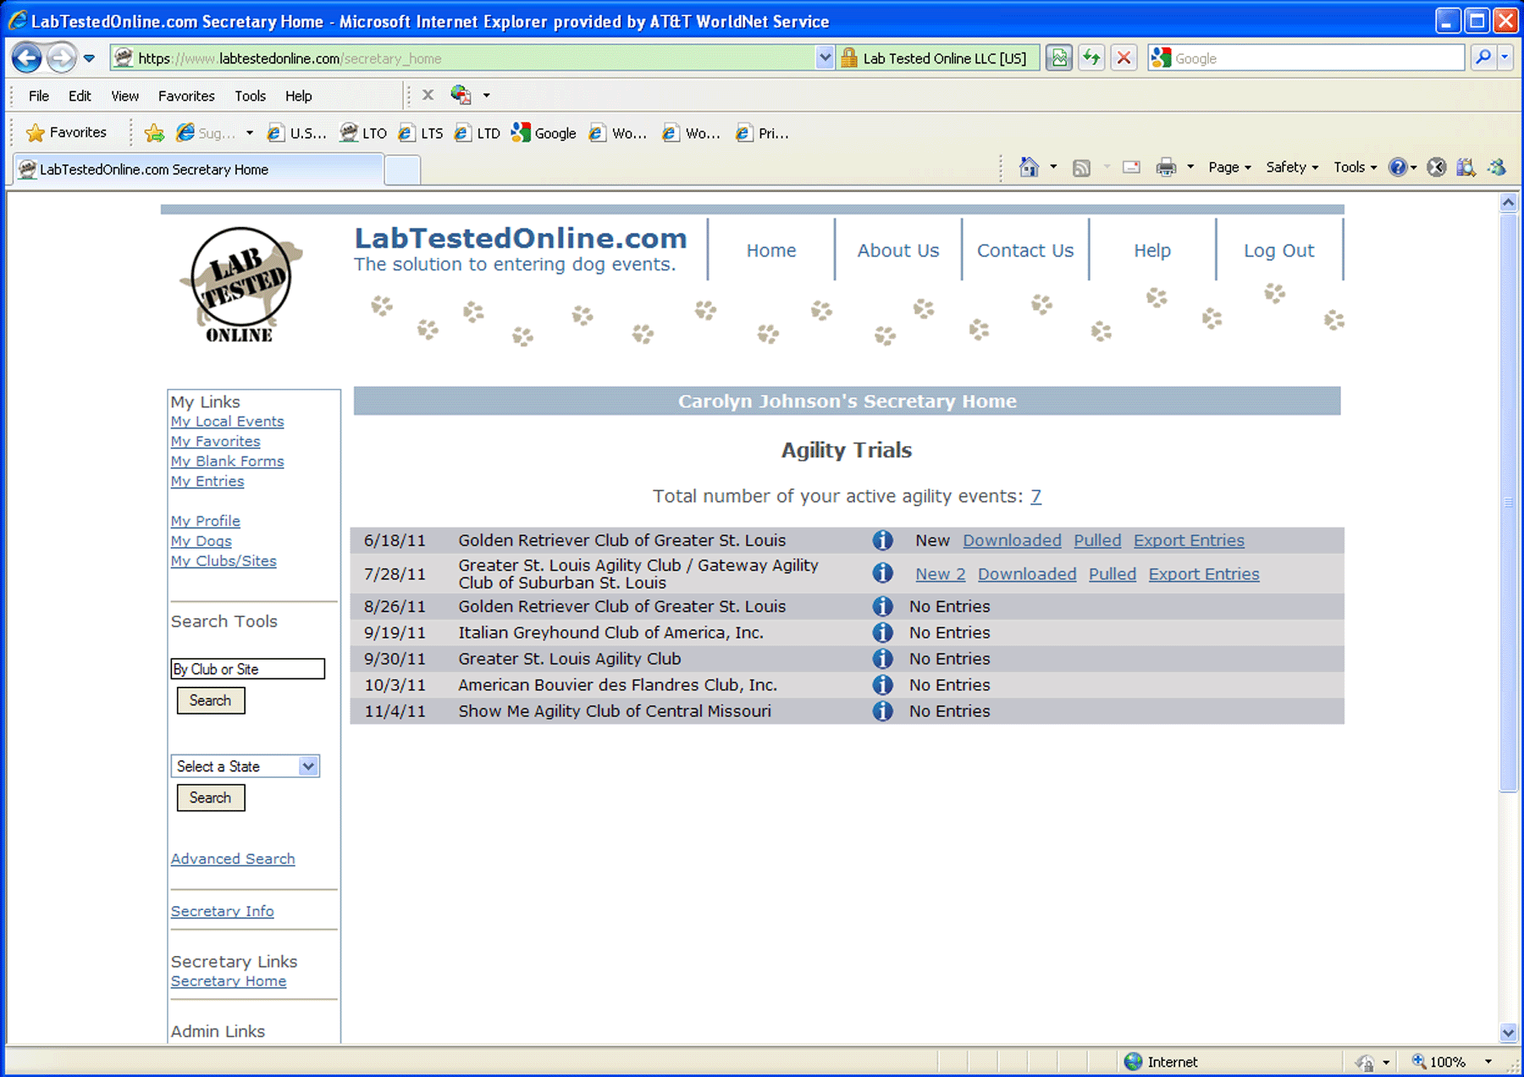
Task: Click the Print toolbar icon
Action: point(1166,167)
